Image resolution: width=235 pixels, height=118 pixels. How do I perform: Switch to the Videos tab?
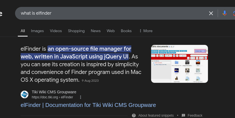point(56,31)
